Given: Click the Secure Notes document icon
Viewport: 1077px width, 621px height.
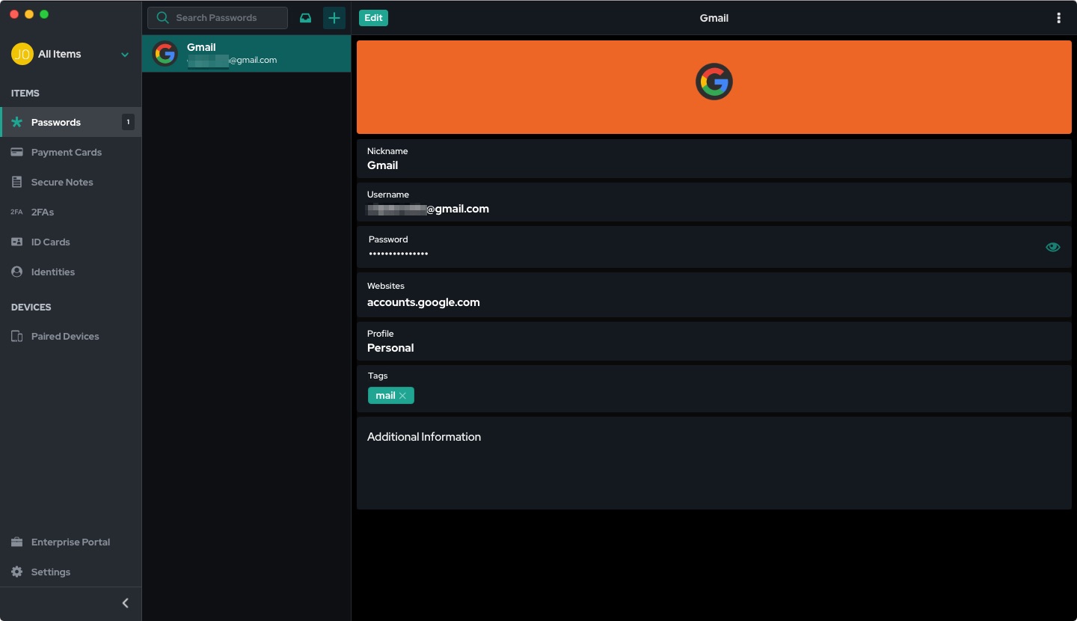Looking at the screenshot, I should click(x=16, y=182).
